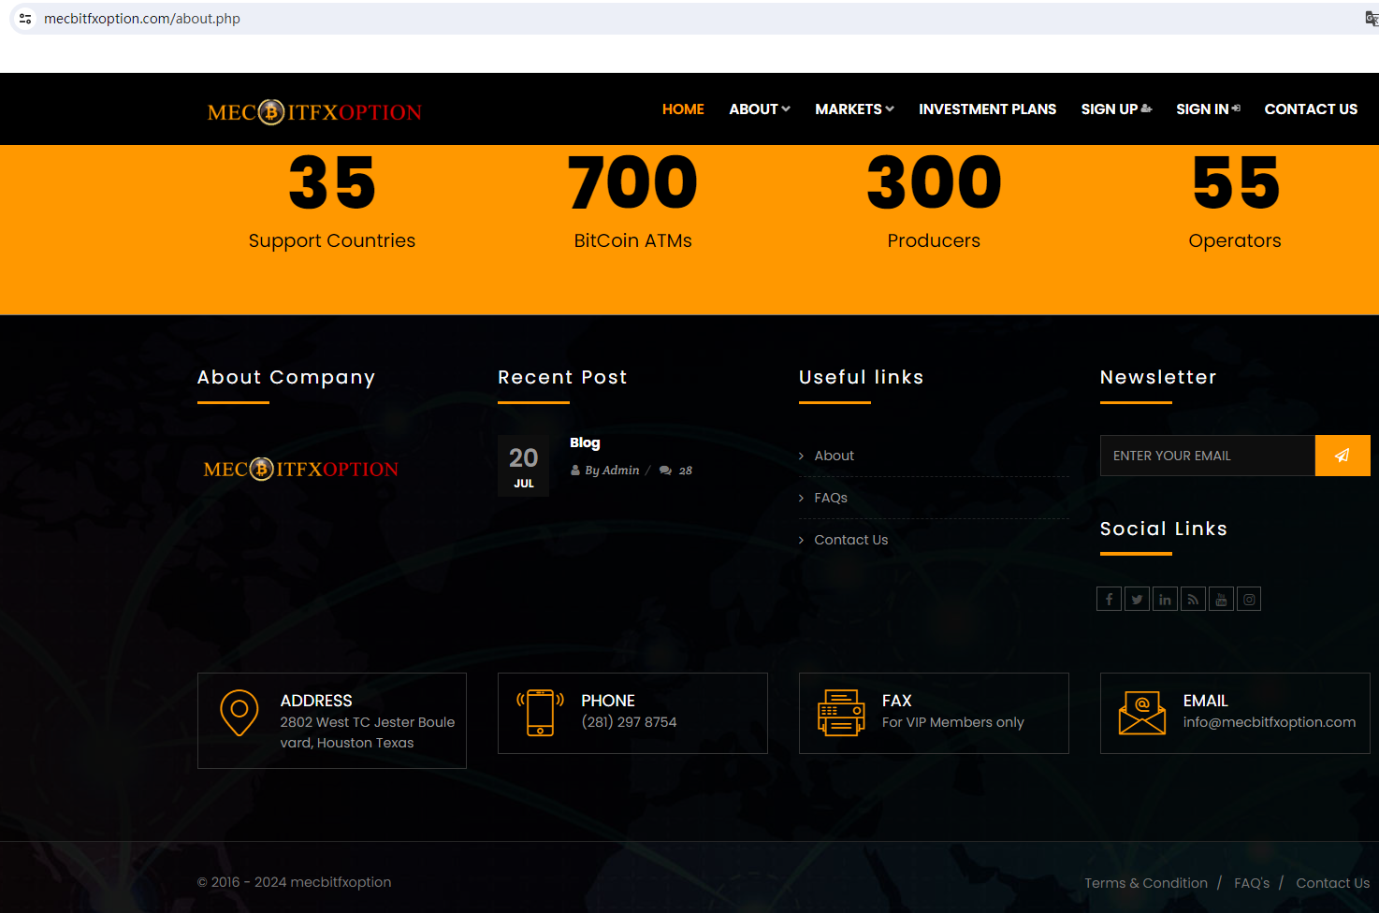Click the address location pin icon
The height and width of the screenshot is (913, 1379).
(x=239, y=713)
